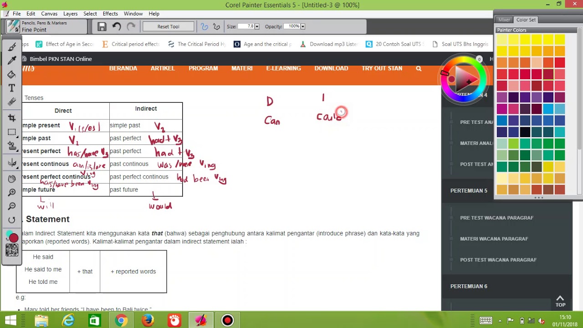This screenshot has width=583, height=328.
Task: Expand the PERTEMUAN 6 section
Action: 469,287
